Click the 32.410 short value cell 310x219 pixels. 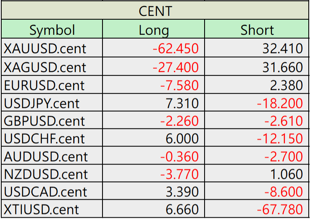click(256, 48)
